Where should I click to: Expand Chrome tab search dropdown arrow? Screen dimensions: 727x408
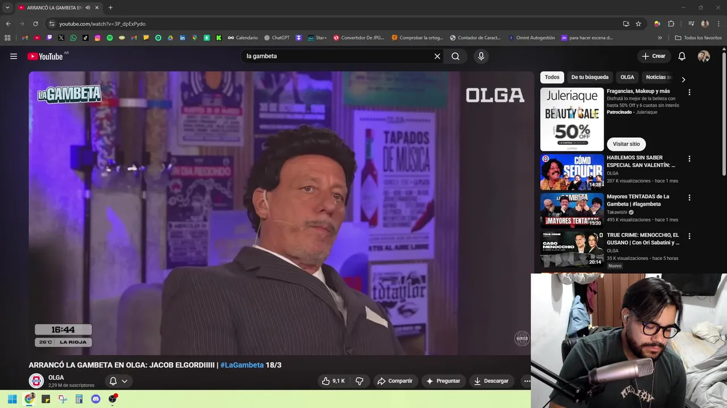(7, 8)
